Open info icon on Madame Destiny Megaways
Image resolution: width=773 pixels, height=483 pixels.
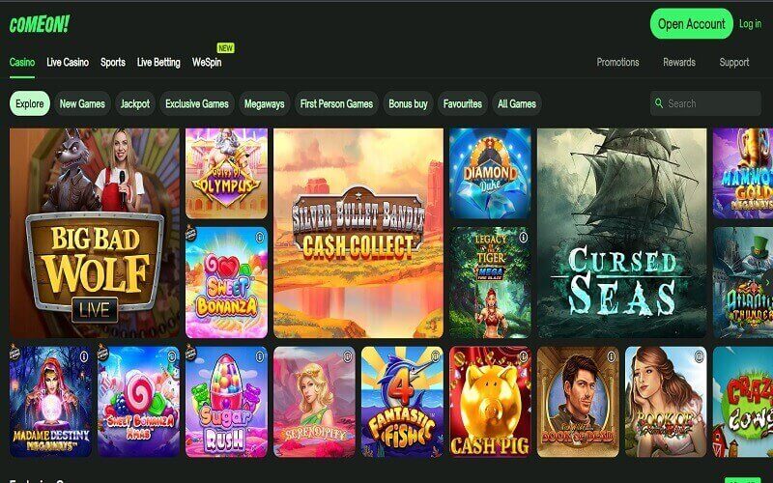coord(84,356)
